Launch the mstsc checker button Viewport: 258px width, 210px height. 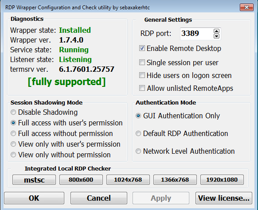coord(34,180)
